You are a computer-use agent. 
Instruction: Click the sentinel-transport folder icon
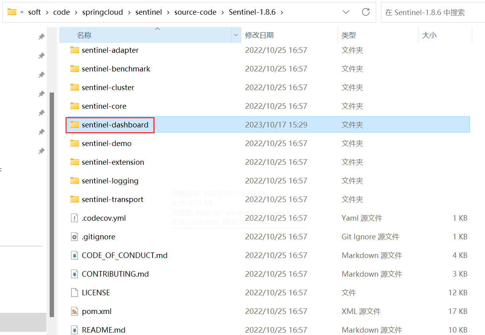(75, 199)
